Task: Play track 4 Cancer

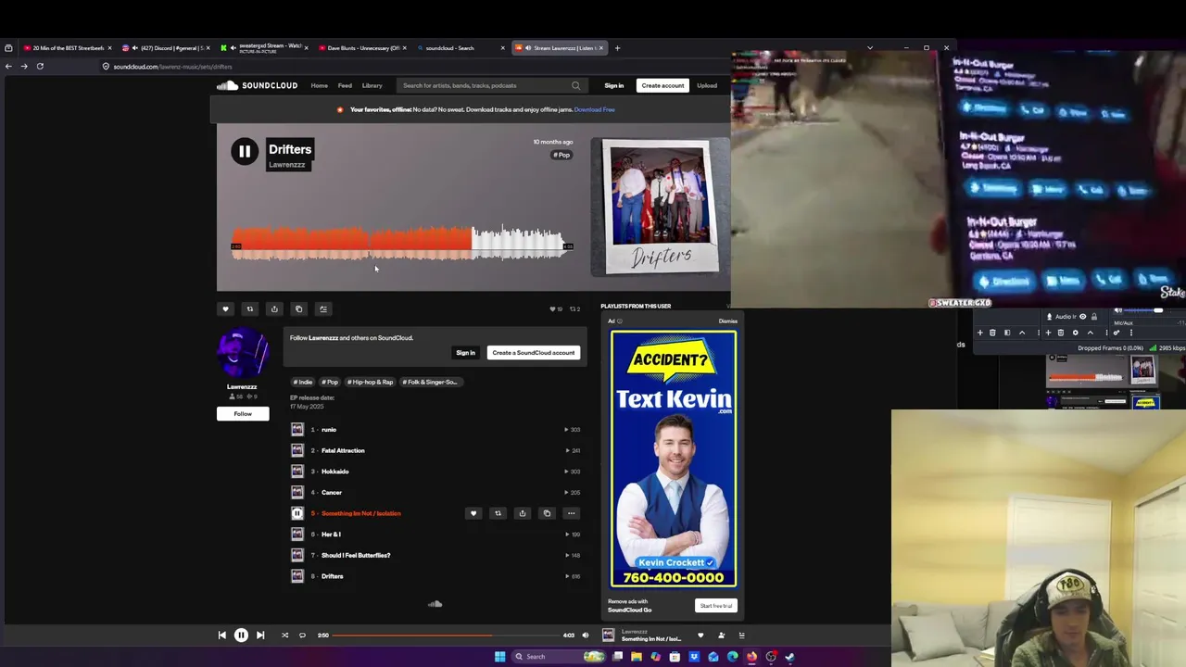Action: pyautogui.click(x=332, y=493)
